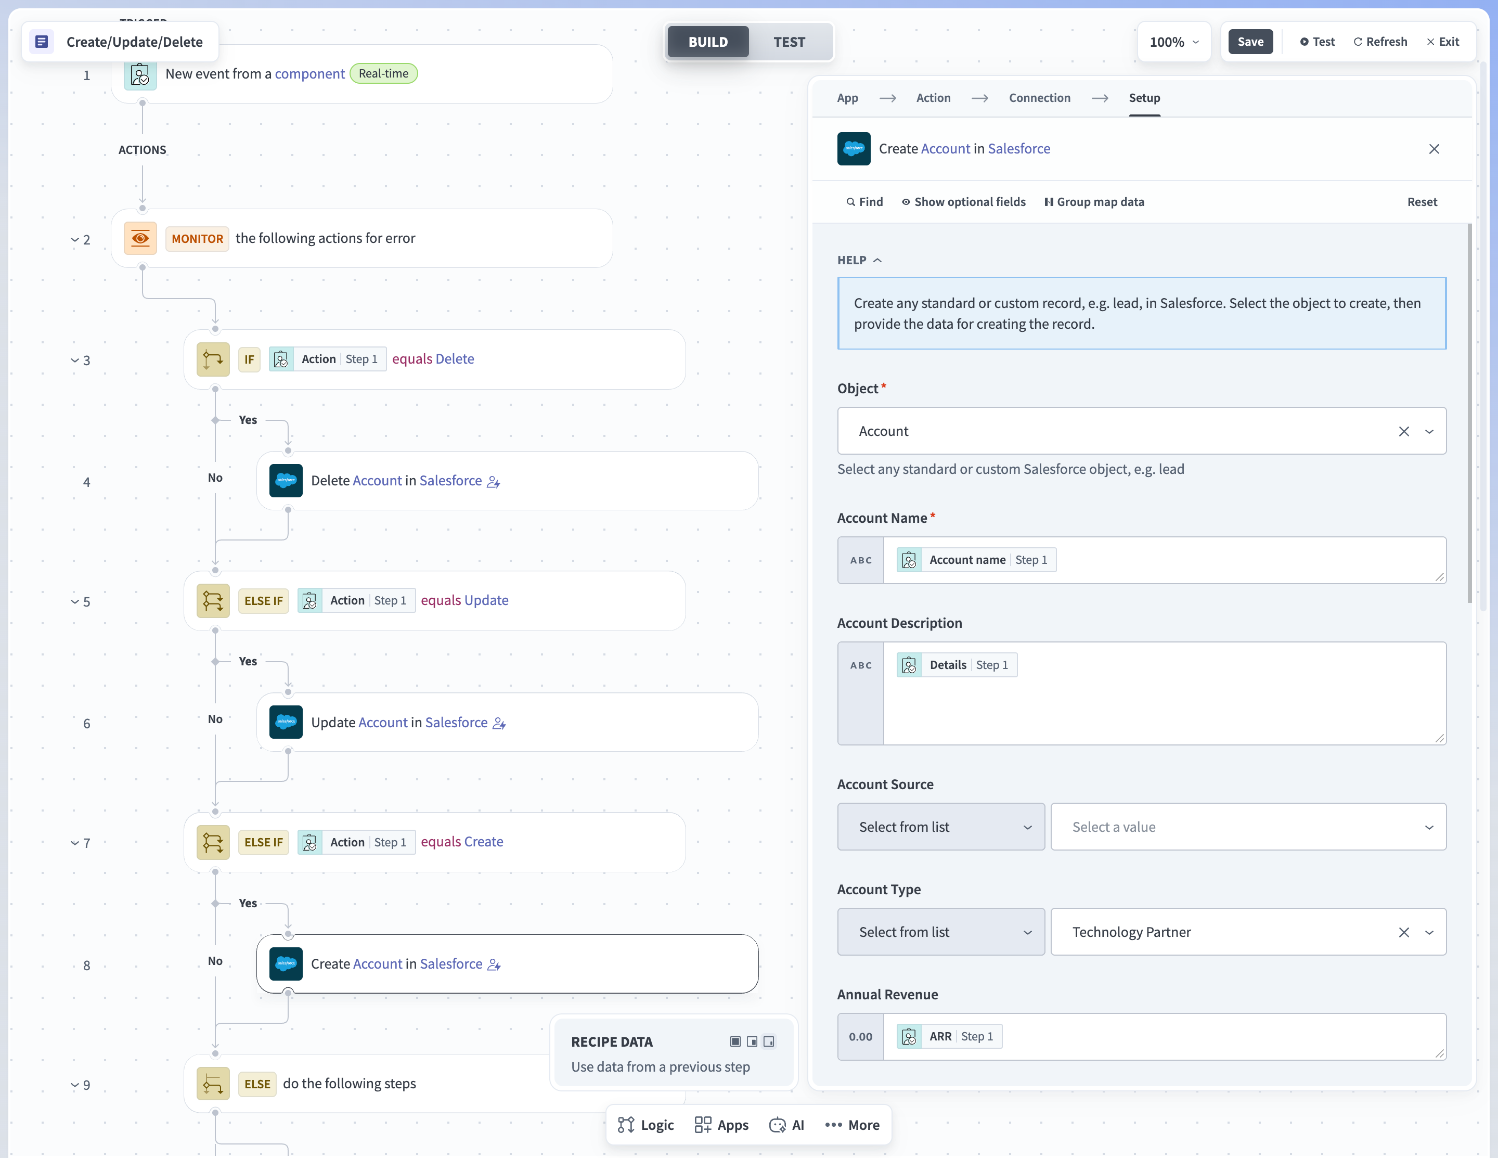Click the ELSE IF branch icon in step 5

(213, 601)
